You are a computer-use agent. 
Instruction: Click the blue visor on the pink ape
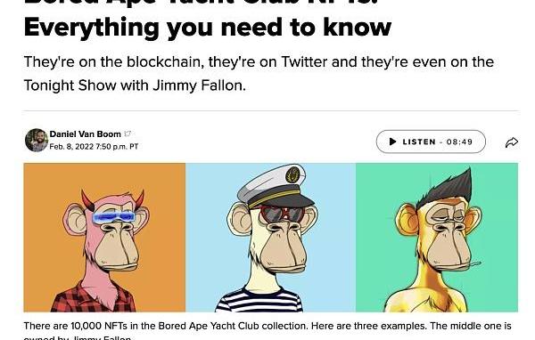pyautogui.click(x=113, y=216)
